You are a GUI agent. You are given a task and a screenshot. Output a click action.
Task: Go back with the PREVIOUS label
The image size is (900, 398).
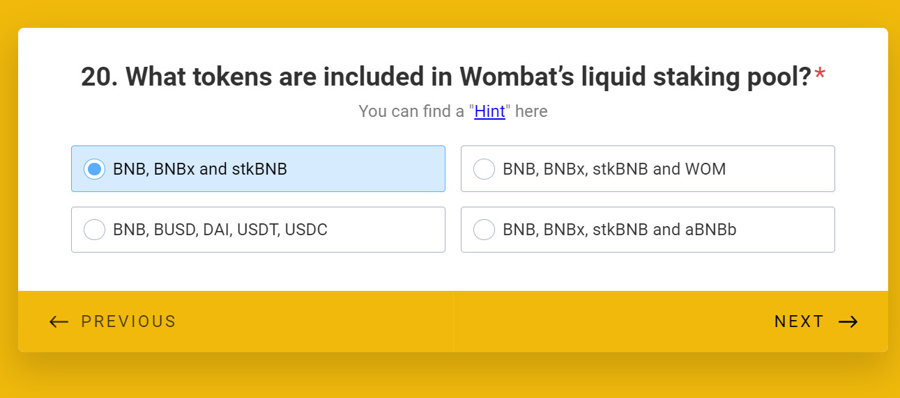pos(128,321)
